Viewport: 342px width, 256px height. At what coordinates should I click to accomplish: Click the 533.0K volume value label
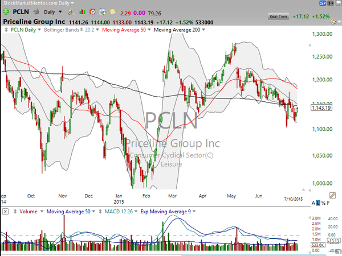[x=318, y=245]
